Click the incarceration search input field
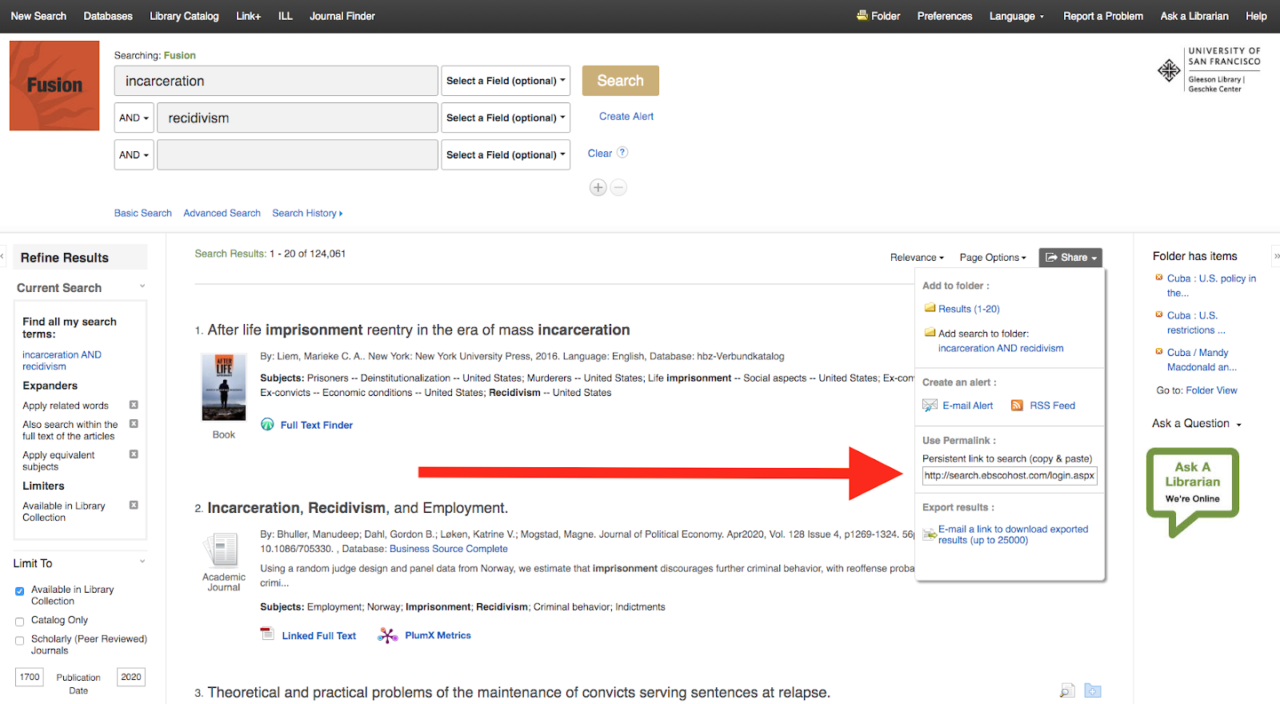Screen dimensions: 1280x704 276,81
